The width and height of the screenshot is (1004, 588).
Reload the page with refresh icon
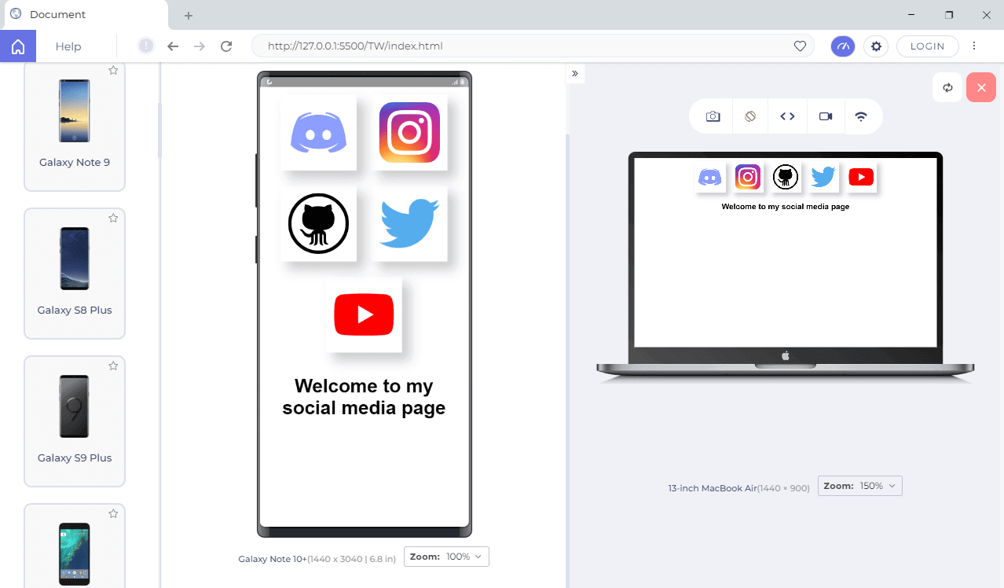pyautogui.click(x=226, y=46)
